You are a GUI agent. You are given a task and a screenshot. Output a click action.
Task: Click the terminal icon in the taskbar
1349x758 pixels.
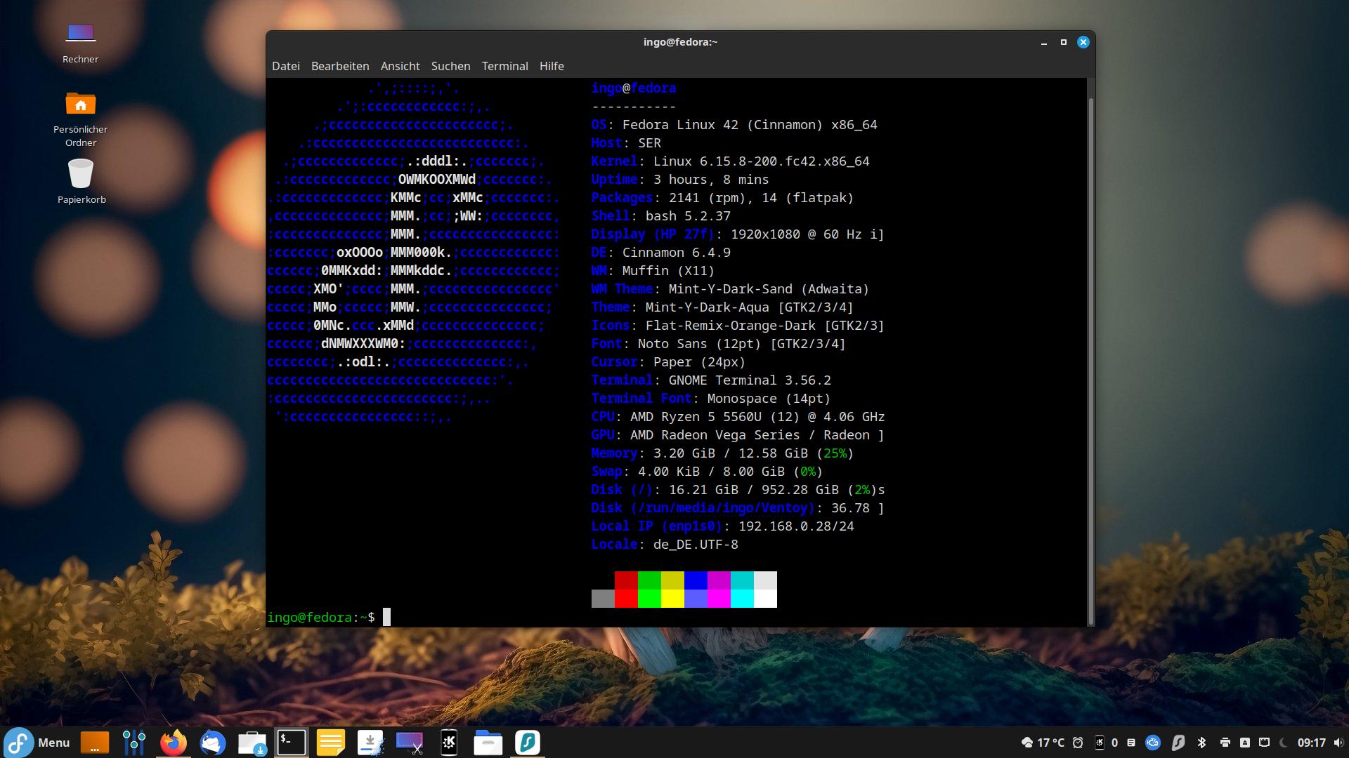[x=292, y=743]
